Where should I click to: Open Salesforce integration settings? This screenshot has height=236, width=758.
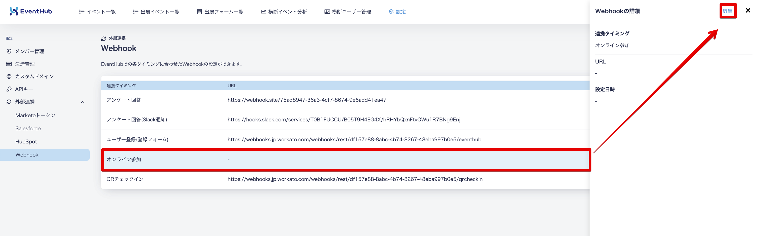pyautogui.click(x=28, y=128)
